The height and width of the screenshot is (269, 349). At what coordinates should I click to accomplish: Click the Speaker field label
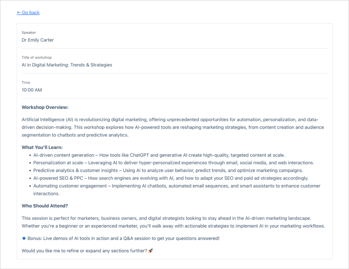29,33
